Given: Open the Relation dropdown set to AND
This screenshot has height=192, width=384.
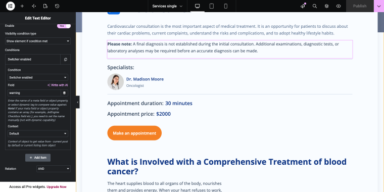Looking at the screenshot, I should click(x=54, y=169).
